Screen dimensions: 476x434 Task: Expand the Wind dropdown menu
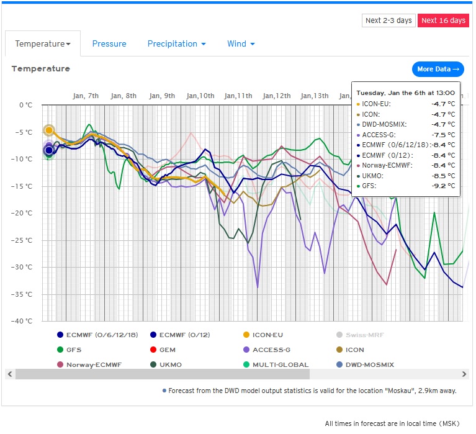pyautogui.click(x=241, y=44)
